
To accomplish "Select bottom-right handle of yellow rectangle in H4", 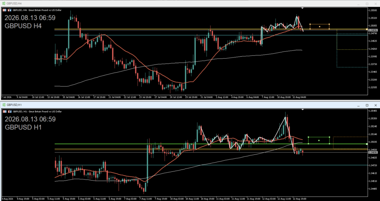I will click(x=329, y=29).
